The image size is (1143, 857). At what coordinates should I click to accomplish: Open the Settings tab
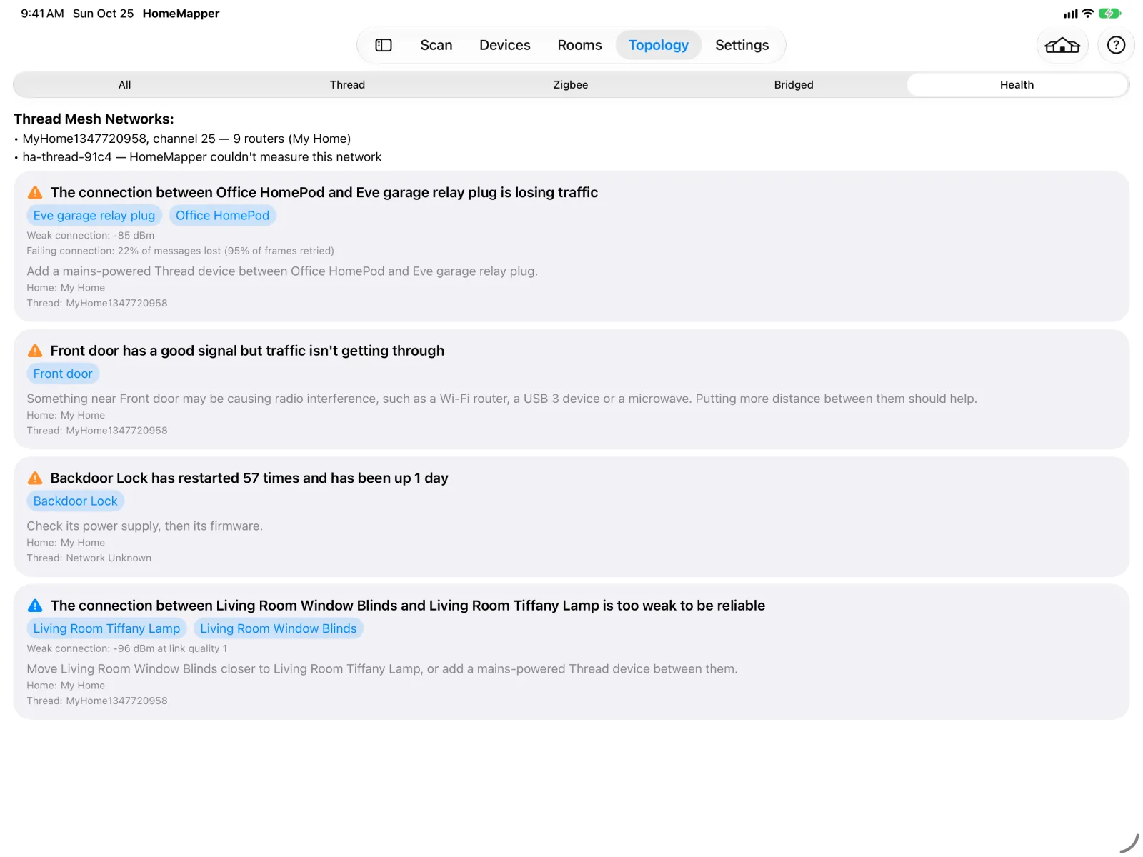742,45
